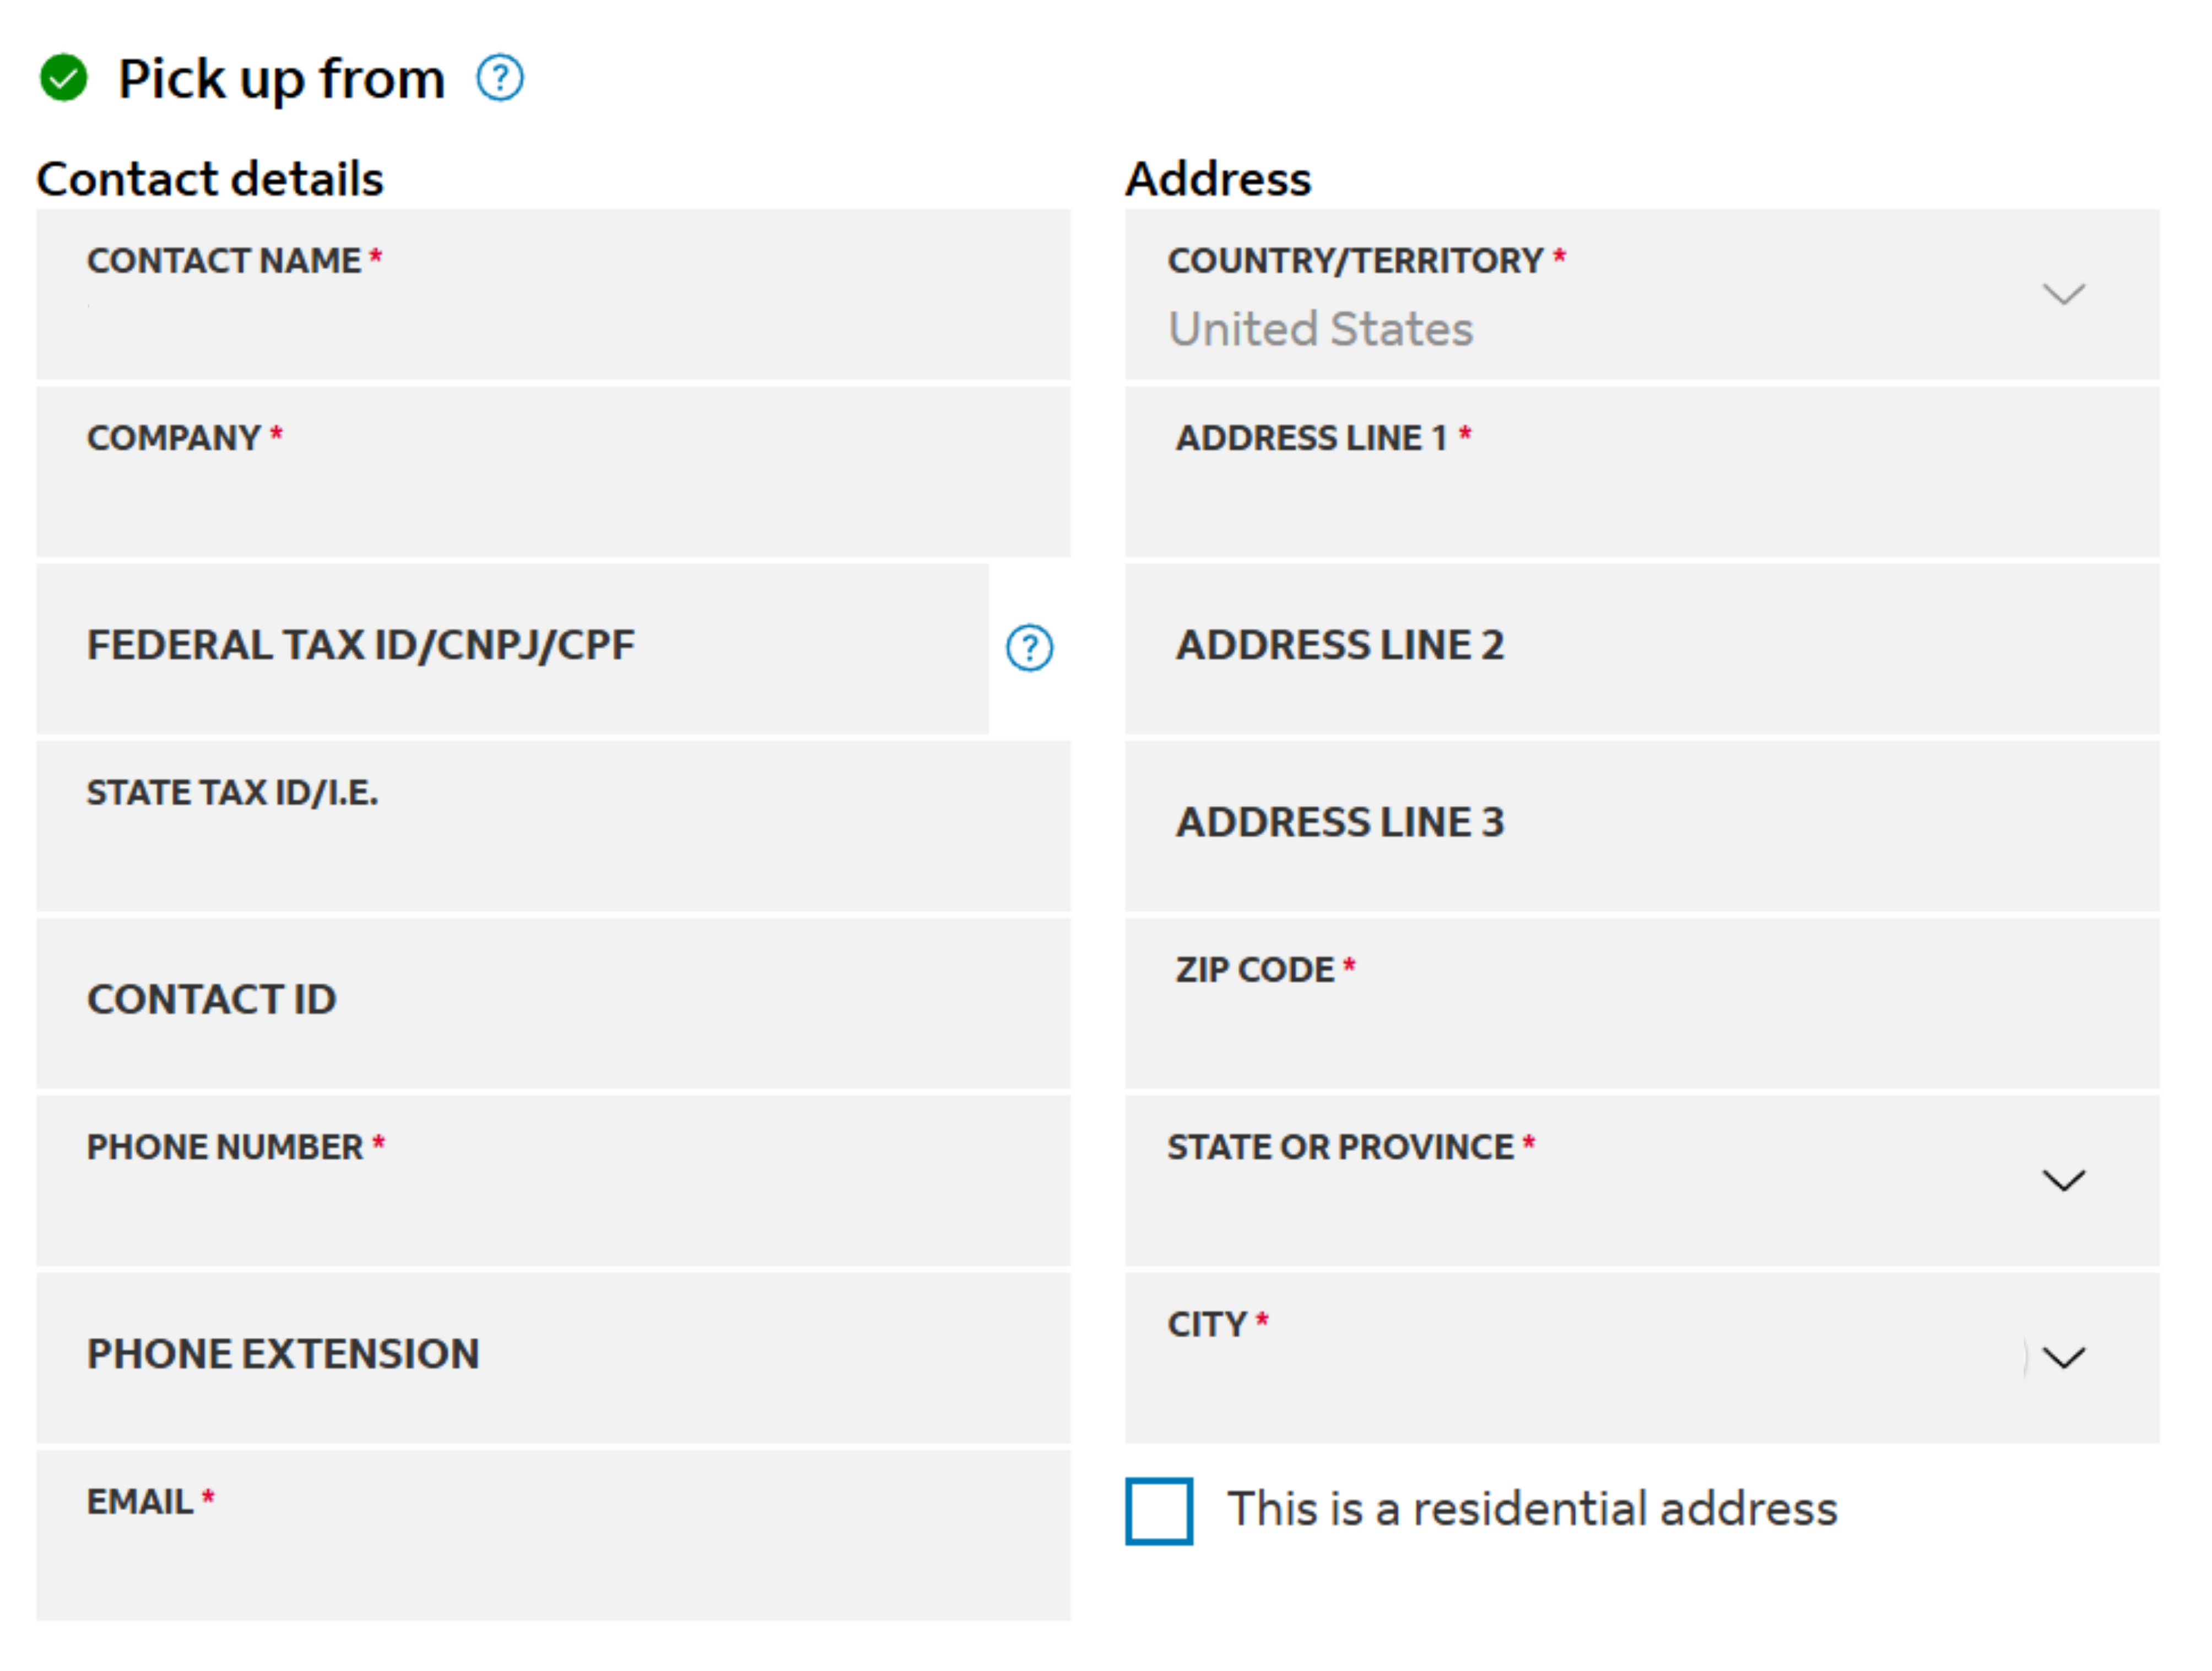Click help icon next to Federal Tax ID
This screenshot has width=2212, height=1671.
pyautogui.click(x=1029, y=648)
